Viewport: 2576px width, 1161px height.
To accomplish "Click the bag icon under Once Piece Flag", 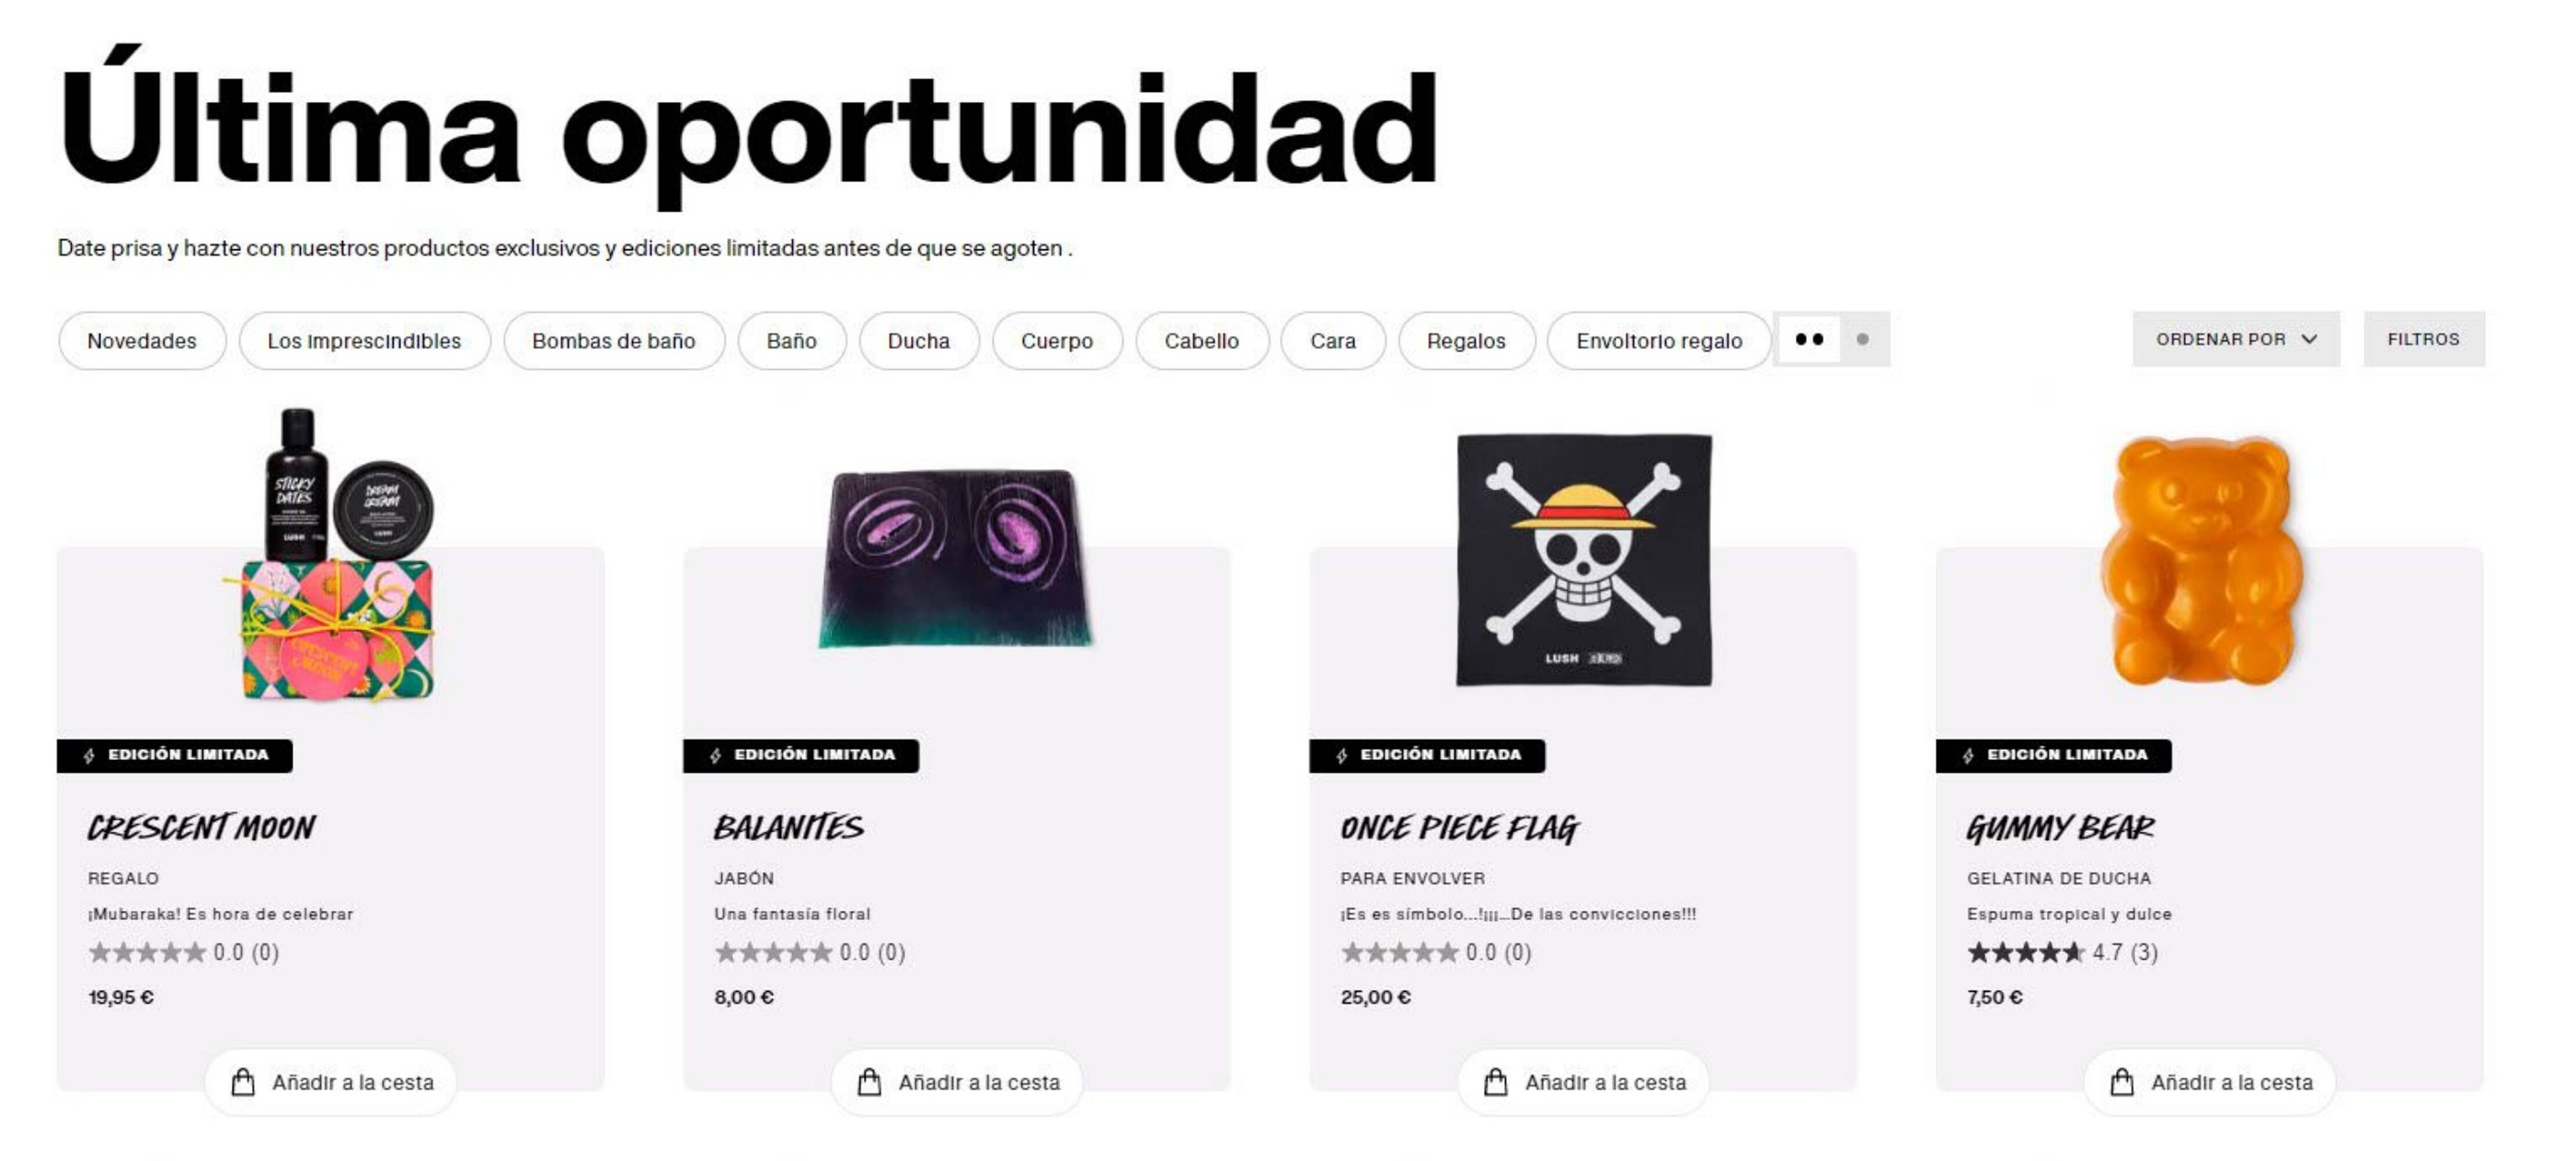I will click(x=1495, y=1082).
